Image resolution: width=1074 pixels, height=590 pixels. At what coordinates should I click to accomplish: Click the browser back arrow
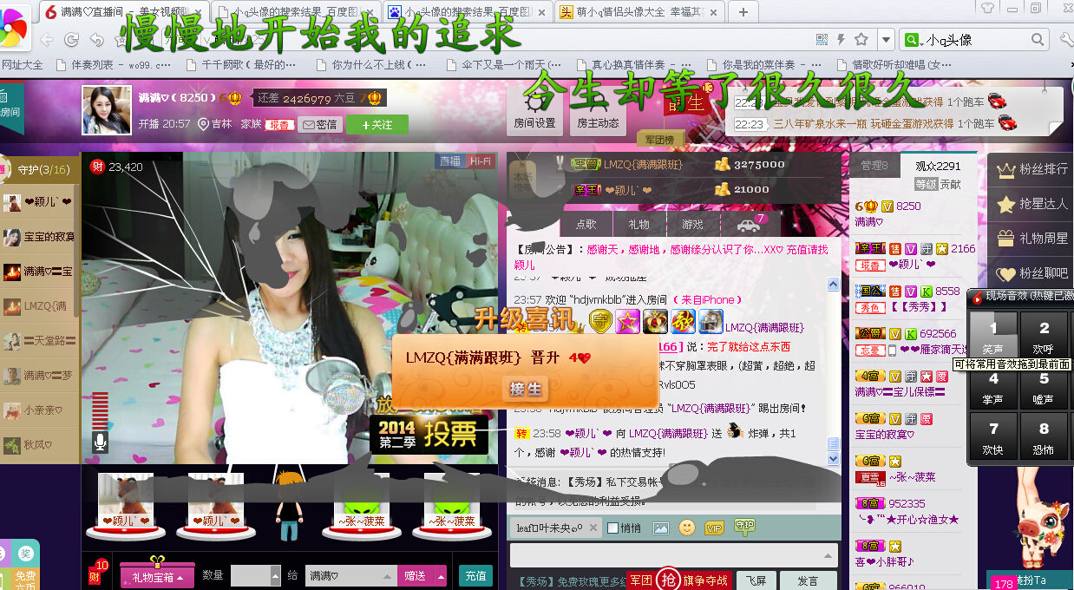(x=48, y=40)
